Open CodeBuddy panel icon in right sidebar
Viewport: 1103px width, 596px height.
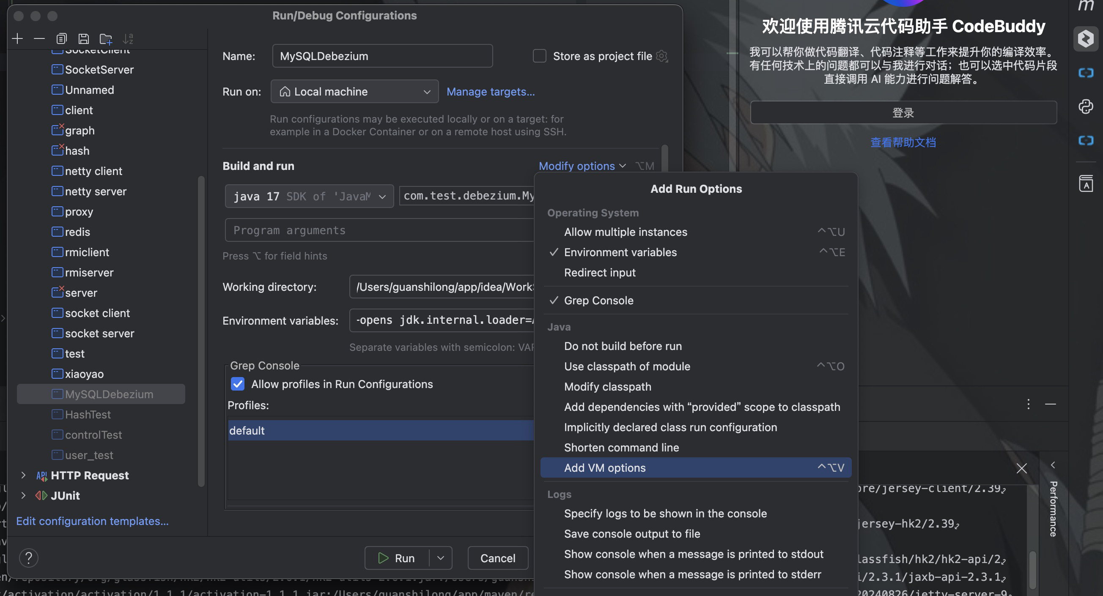coord(1085,39)
